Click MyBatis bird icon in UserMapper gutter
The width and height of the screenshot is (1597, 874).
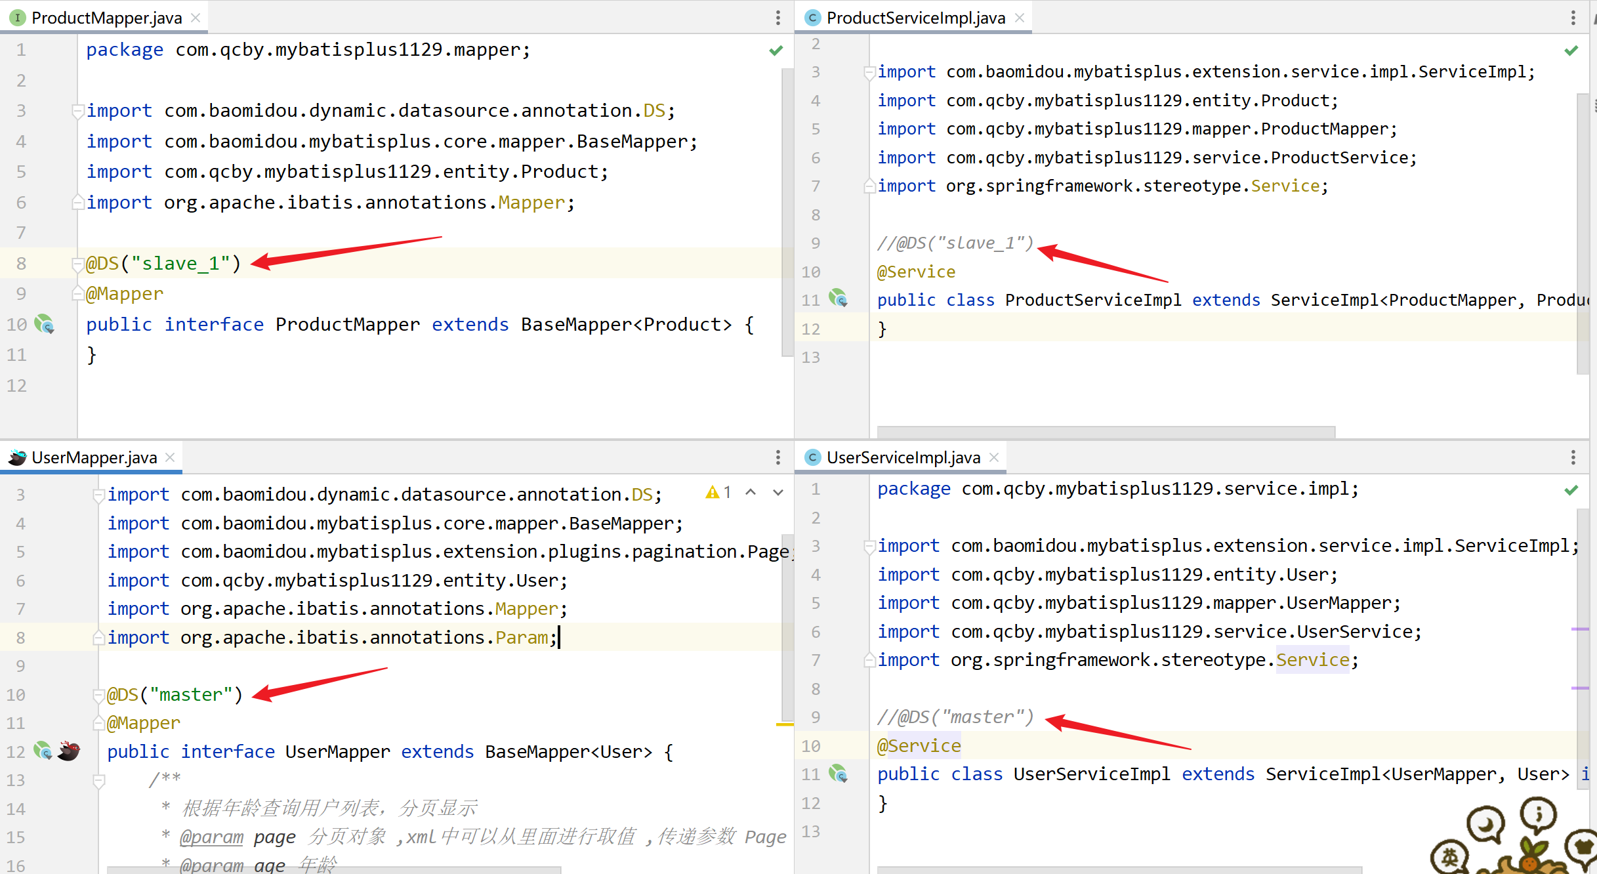(68, 751)
